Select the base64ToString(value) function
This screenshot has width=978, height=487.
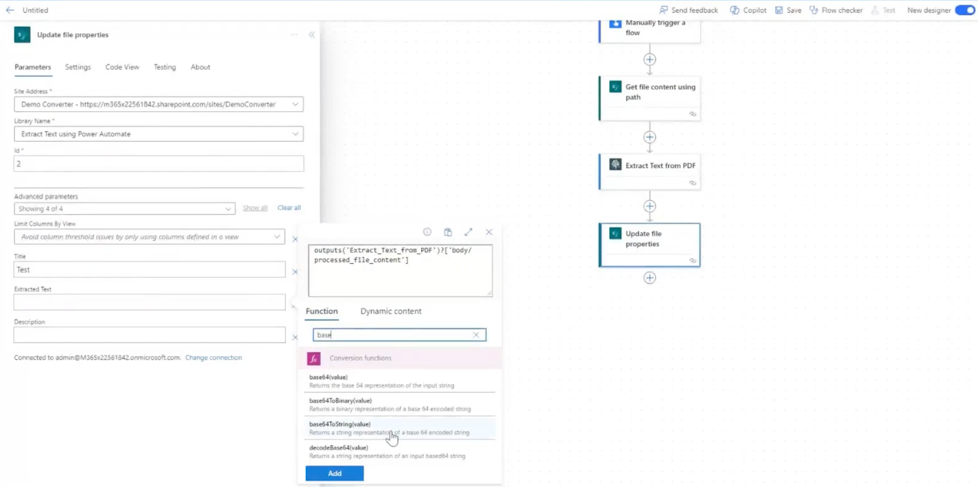click(x=340, y=425)
